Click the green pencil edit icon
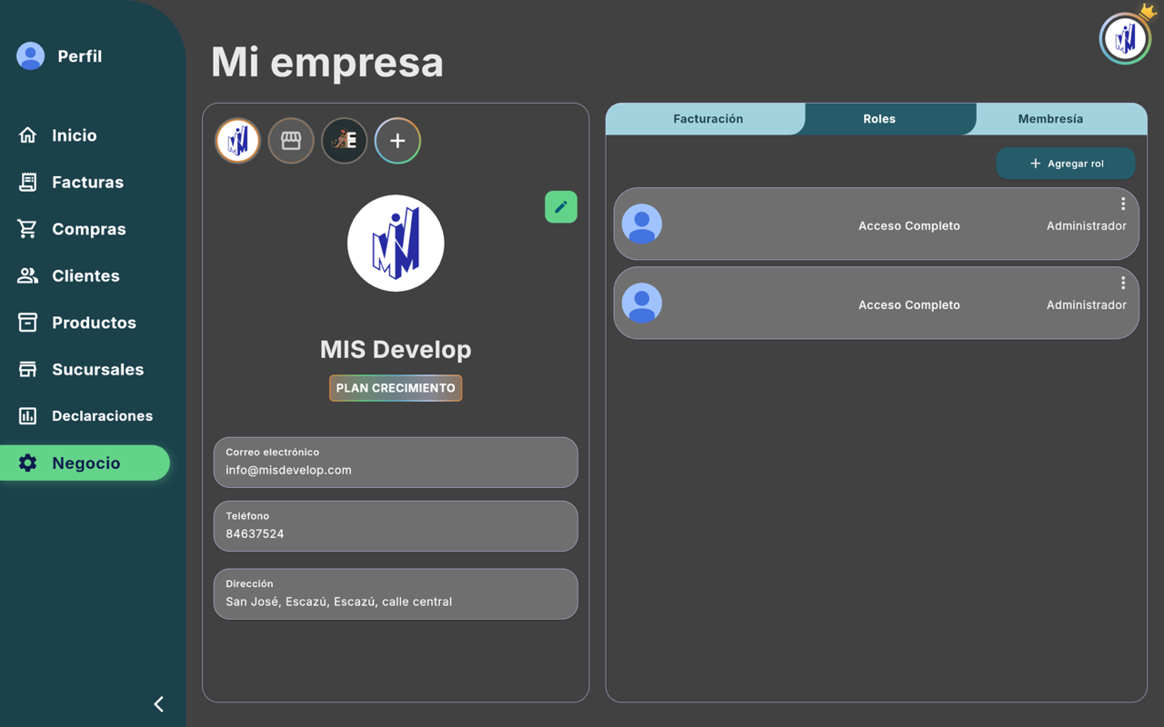Screen dimensions: 1164x727 [561, 207]
